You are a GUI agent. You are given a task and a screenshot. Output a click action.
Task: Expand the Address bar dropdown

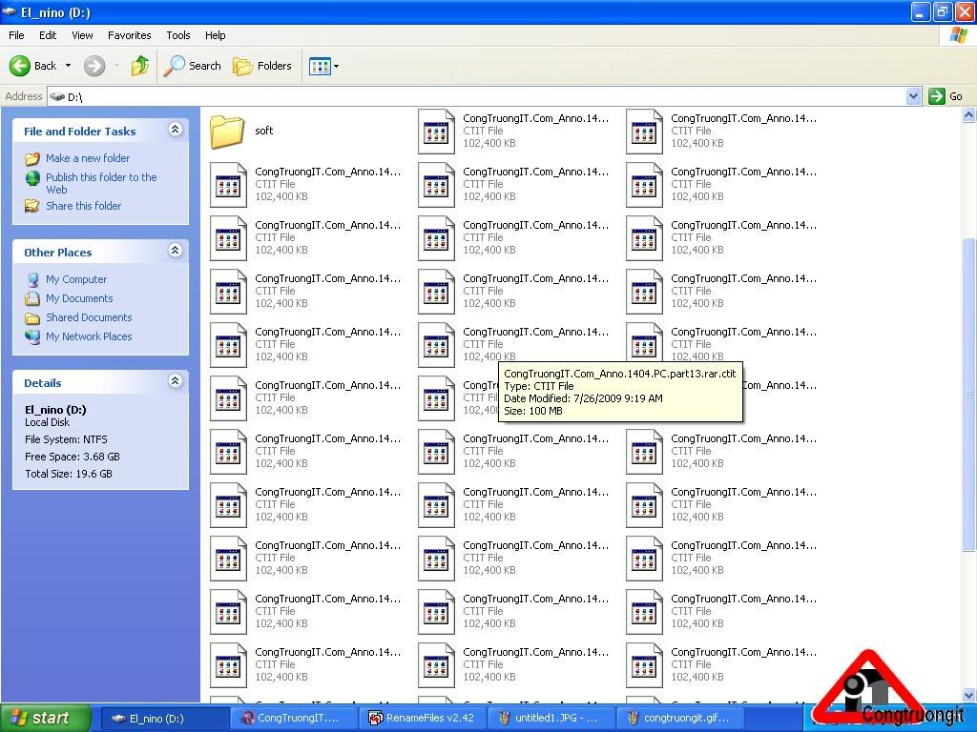tap(913, 96)
